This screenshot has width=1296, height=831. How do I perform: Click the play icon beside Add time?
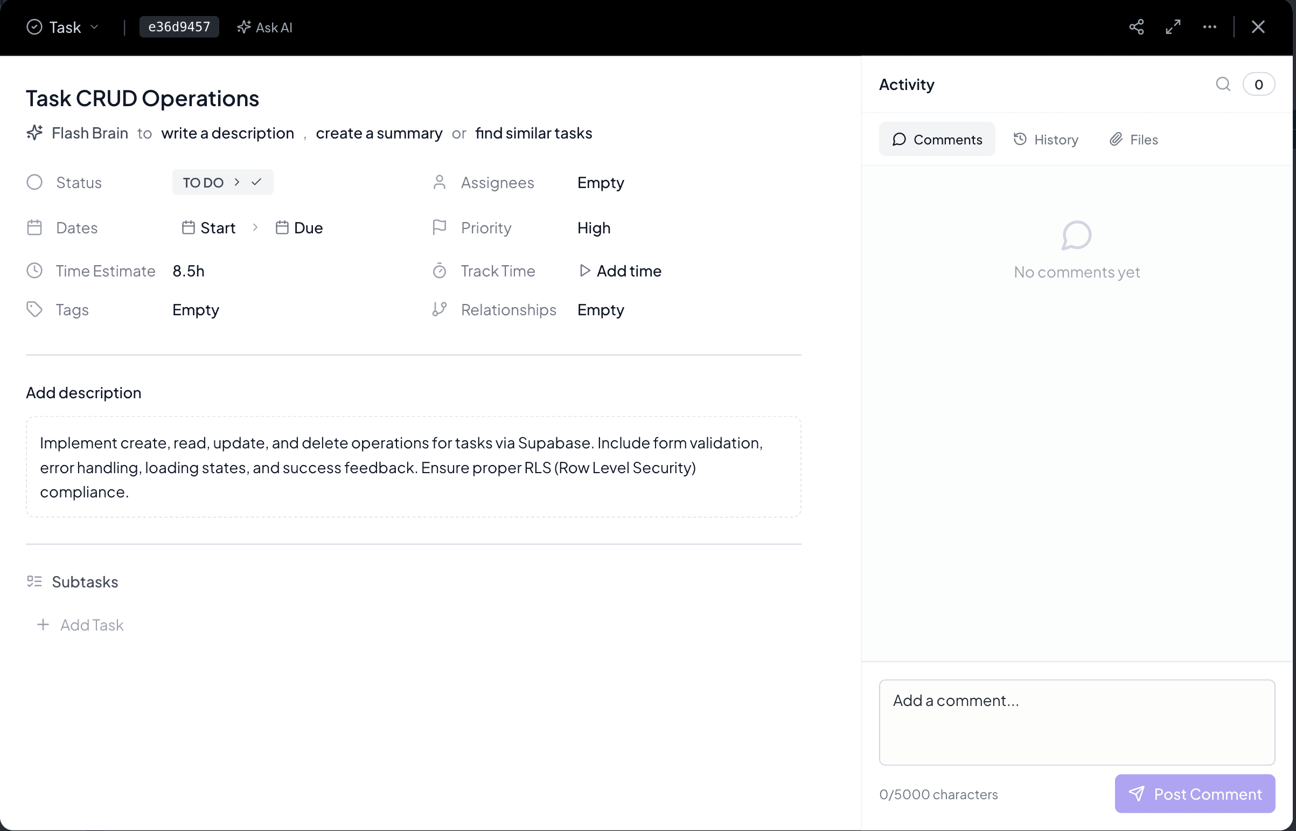click(584, 271)
